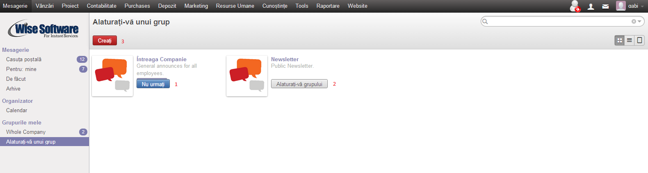648x173 pixels.
Task: Open the envelope messages icon
Action: 605,7
